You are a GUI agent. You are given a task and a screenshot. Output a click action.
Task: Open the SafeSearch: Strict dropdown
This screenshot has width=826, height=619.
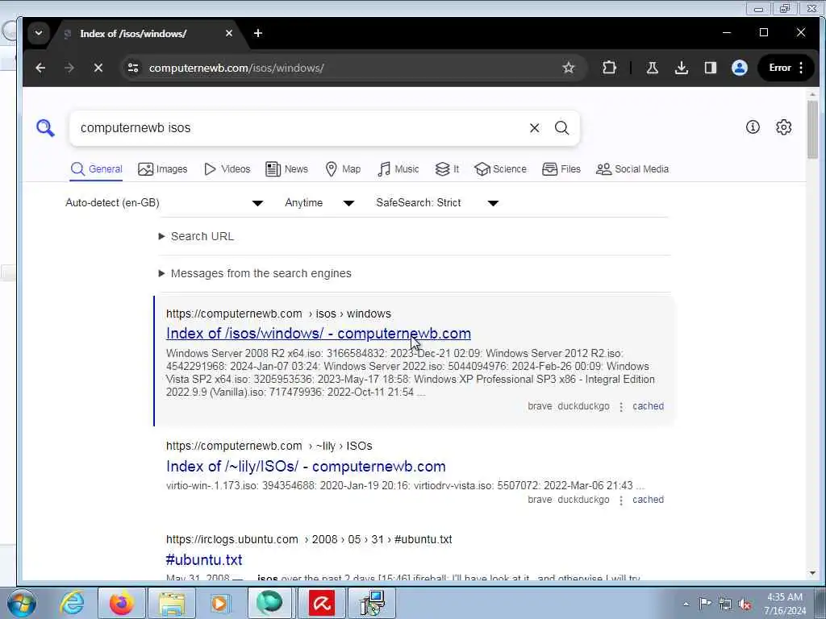coord(437,202)
